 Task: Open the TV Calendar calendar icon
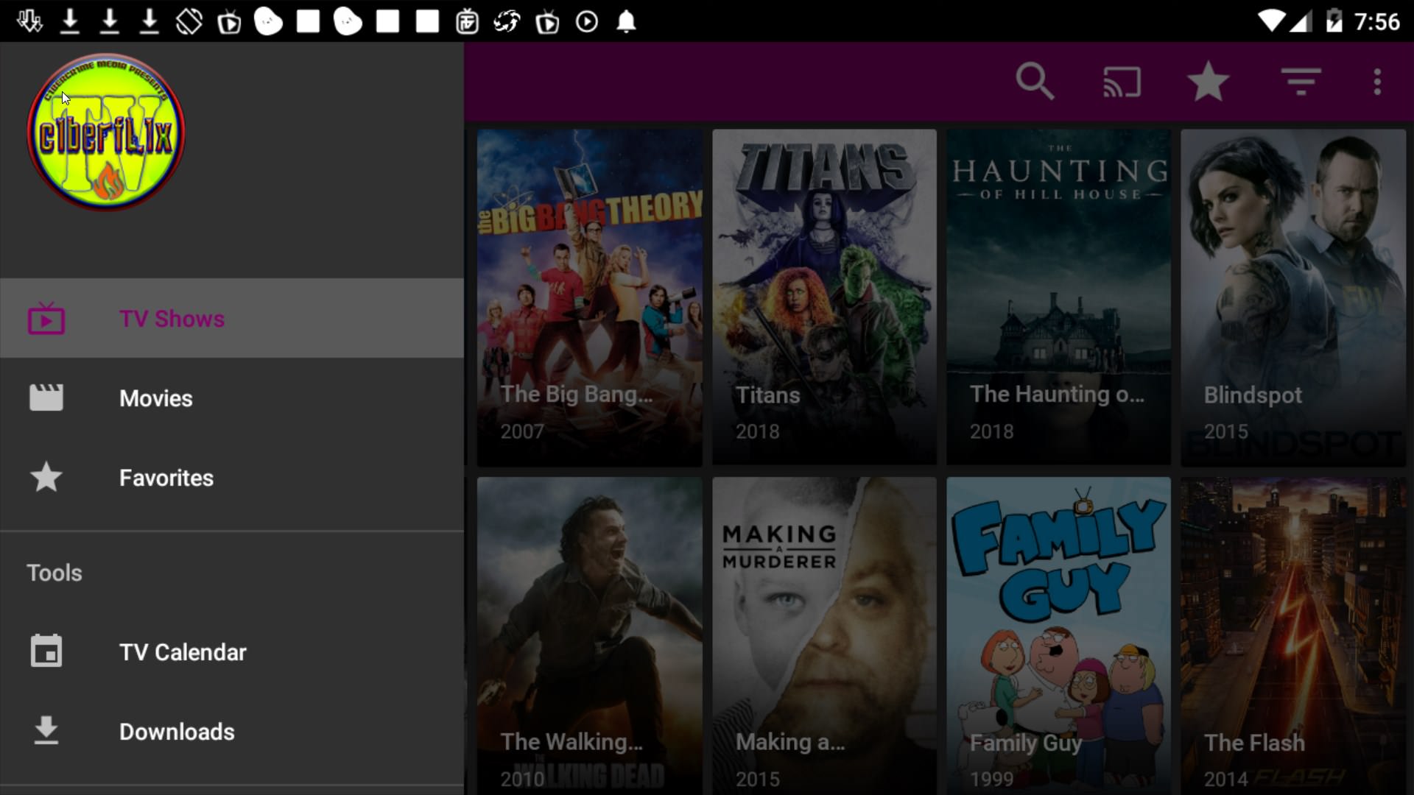click(46, 651)
